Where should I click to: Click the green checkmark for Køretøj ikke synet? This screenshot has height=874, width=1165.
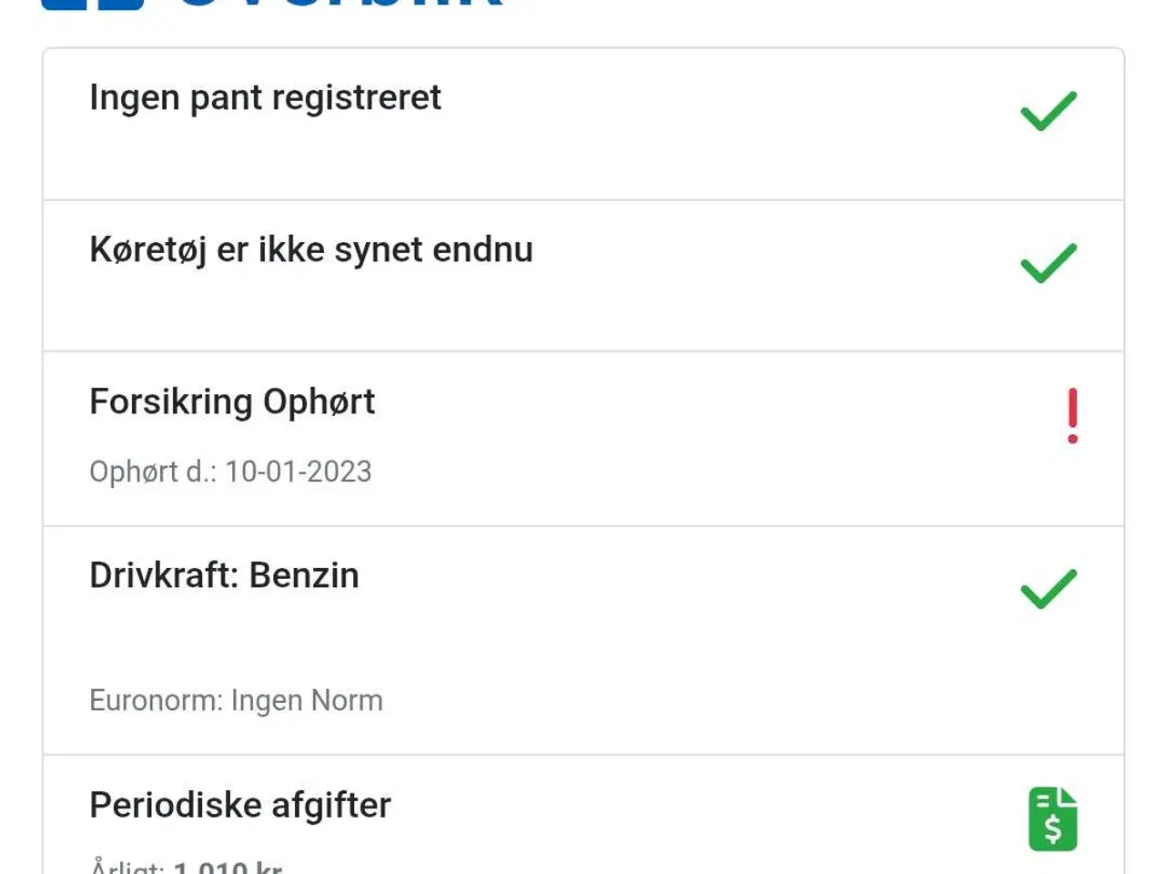coord(1048,263)
